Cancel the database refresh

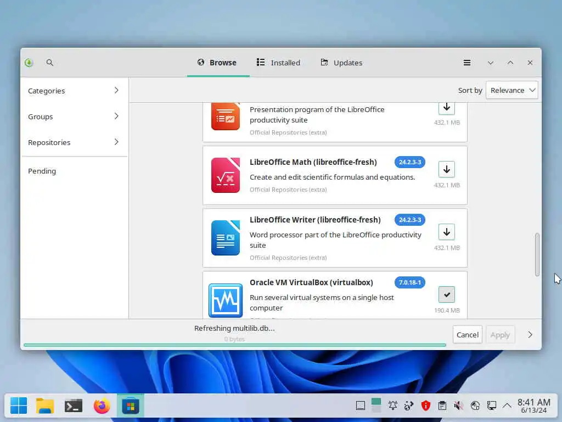(x=468, y=335)
